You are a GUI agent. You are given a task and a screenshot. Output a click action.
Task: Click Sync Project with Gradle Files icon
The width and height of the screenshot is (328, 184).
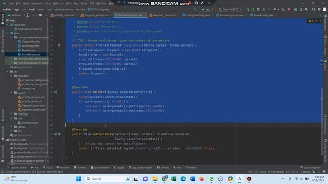(295, 9)
